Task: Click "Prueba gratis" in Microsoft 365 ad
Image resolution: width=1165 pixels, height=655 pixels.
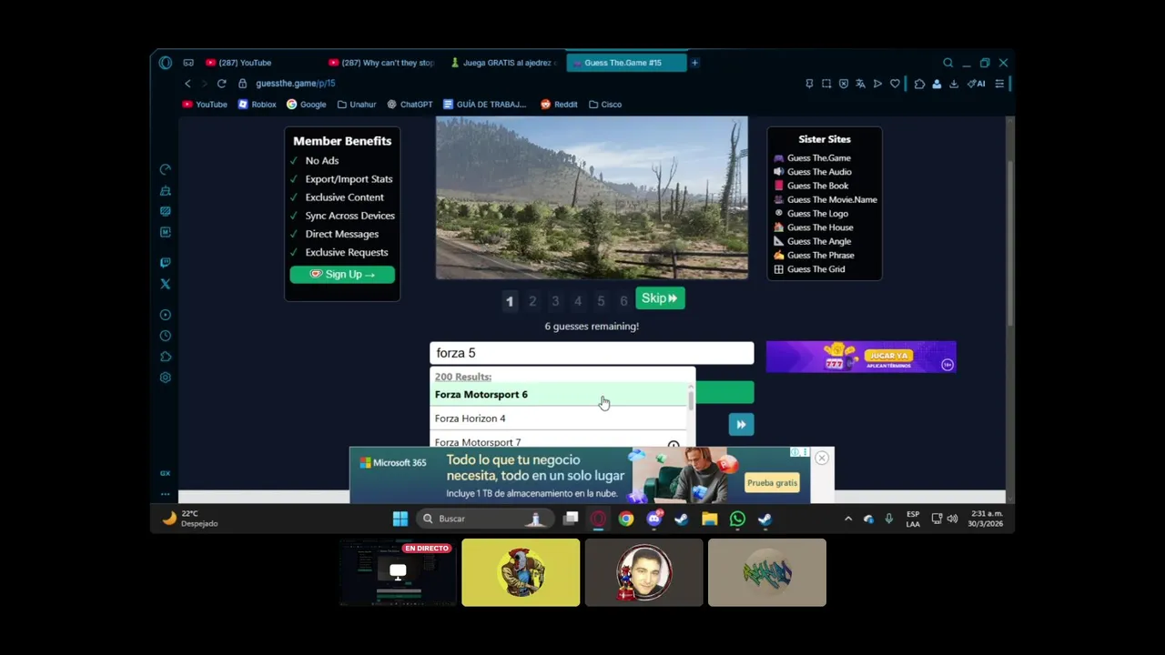Action: [x=772, y=483]
